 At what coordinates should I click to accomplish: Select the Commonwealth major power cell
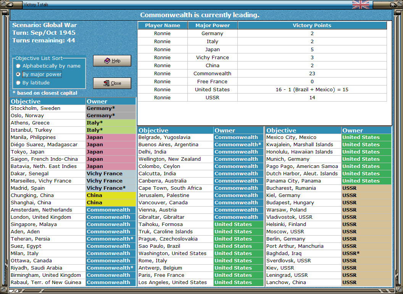[x=213, y=74]
